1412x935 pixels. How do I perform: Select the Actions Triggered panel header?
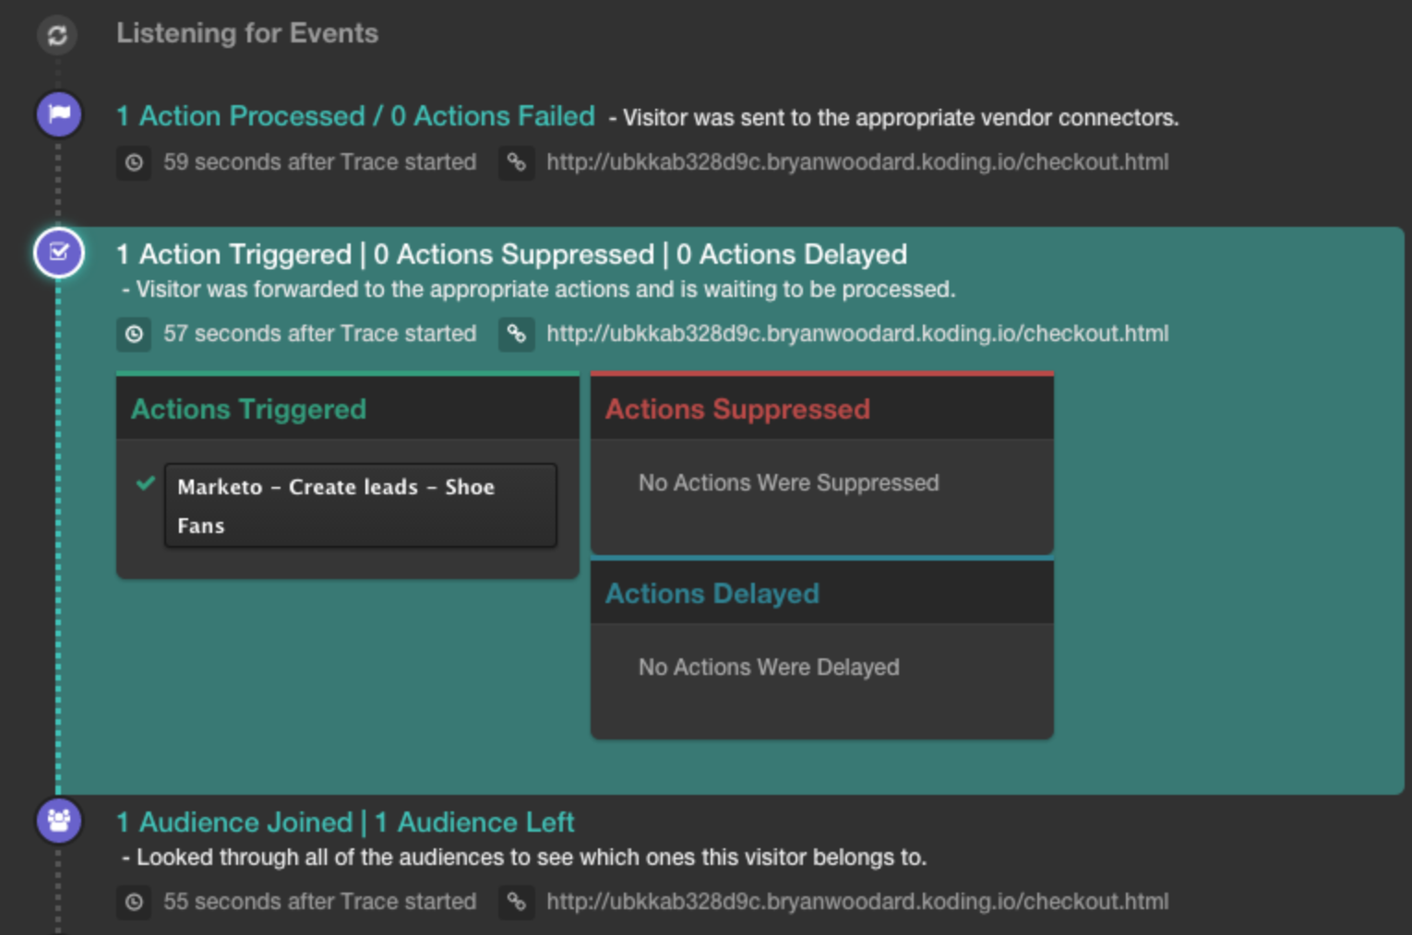point(347,409)
